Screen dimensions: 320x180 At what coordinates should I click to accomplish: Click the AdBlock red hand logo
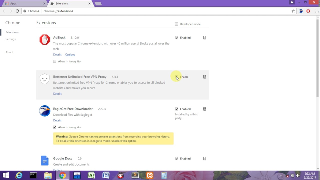click(x=44, y=39)
